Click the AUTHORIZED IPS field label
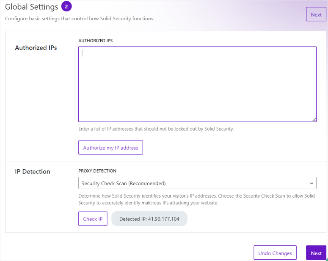The width and height of the screenshot is (328, 261). tap(95, 41)
